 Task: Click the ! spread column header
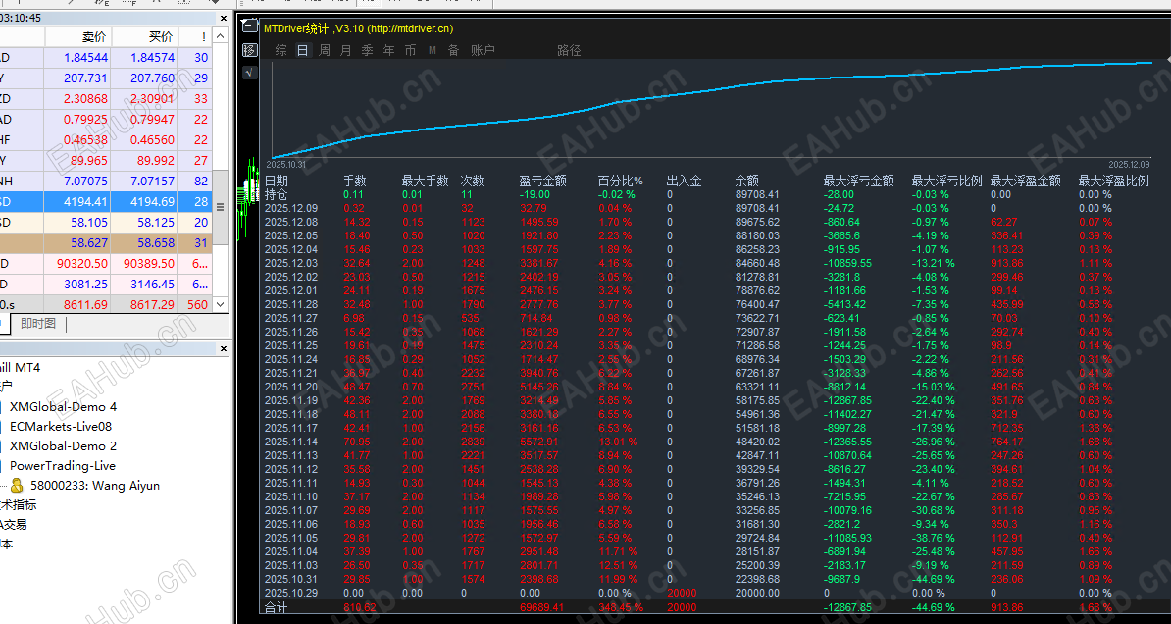[x=203, y=36]
